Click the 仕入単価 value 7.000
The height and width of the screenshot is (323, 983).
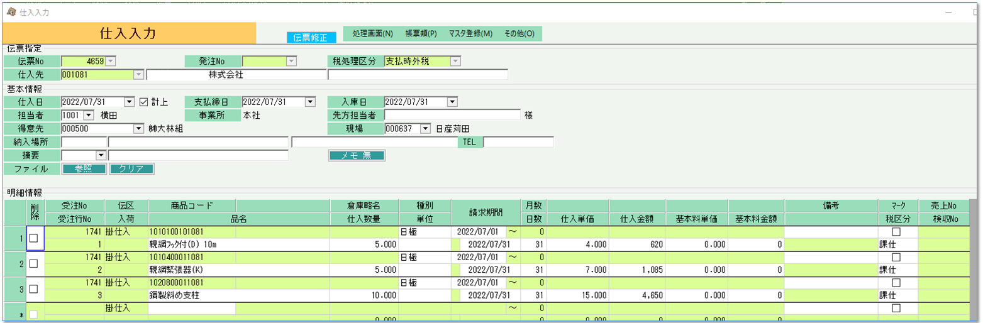(577, 269)
